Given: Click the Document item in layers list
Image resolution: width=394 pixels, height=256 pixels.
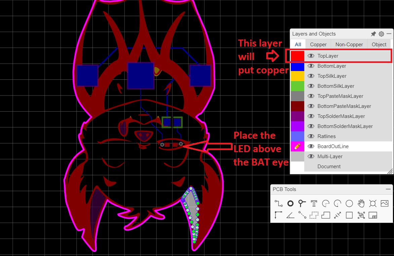Looking at the screenshot, I should [329, 166].
